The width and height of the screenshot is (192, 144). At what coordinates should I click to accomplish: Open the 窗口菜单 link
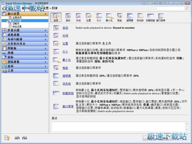68,106
